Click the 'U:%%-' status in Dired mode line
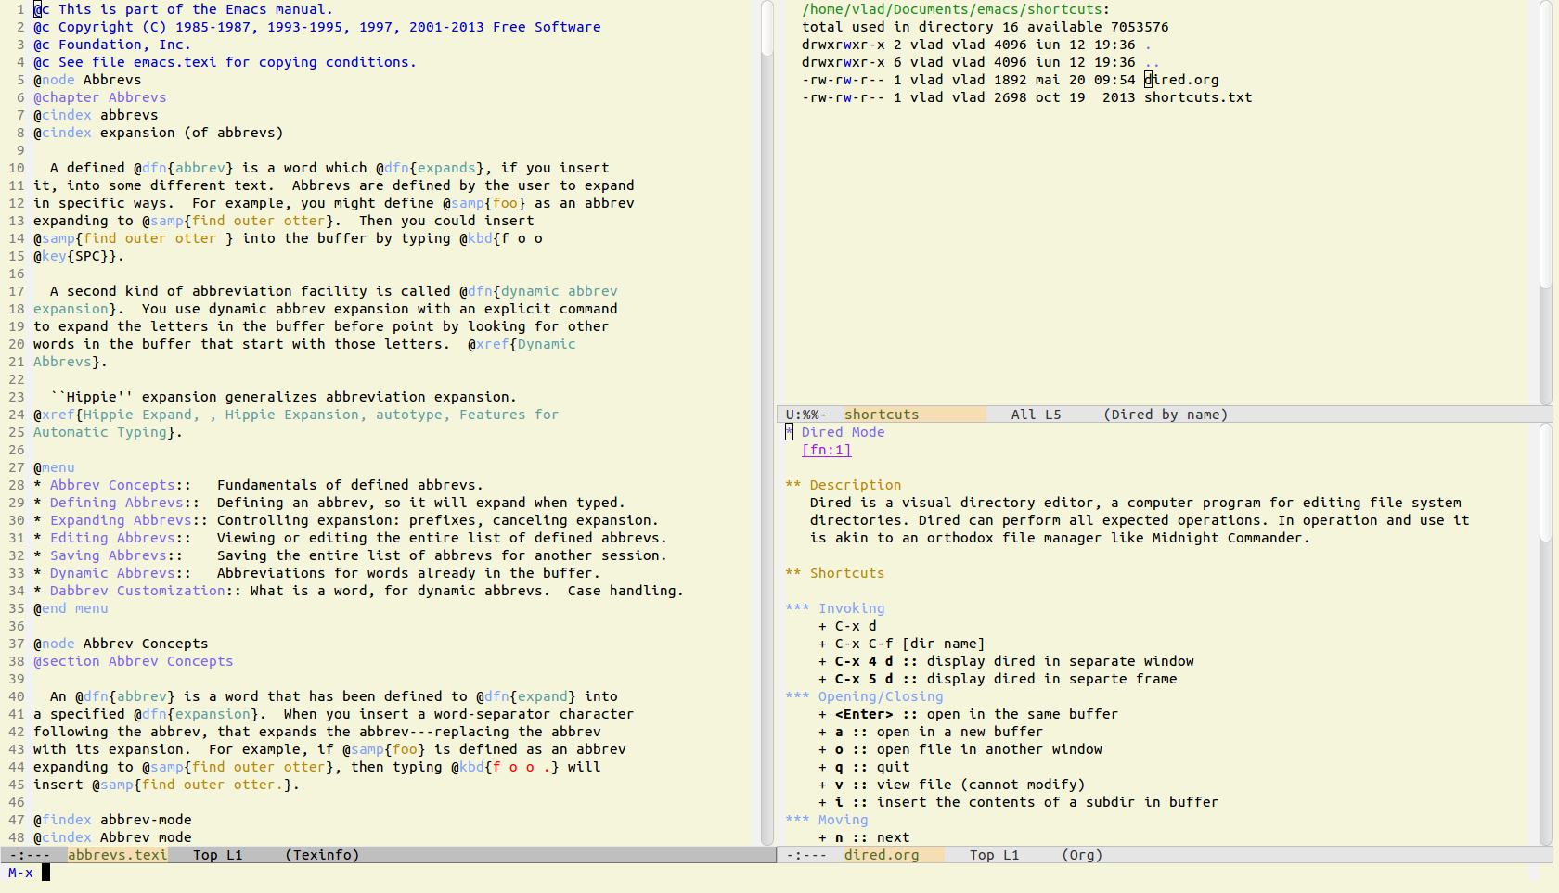Screen dimensions: 1559x893 (805, 415)
